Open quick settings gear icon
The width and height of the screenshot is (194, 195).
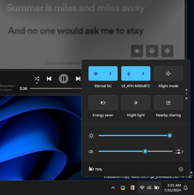point(181,169)
